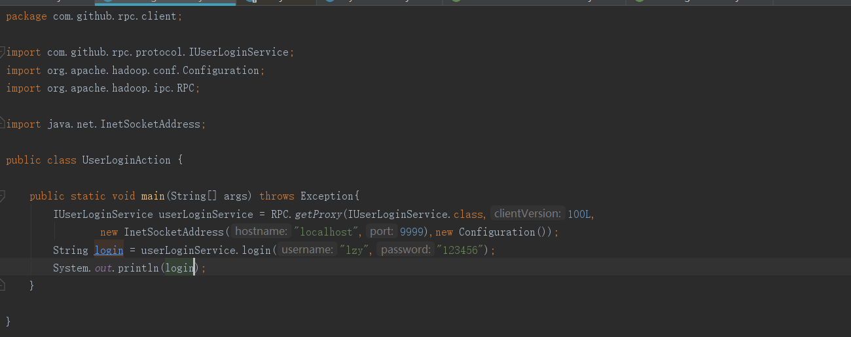Click the hostname parameter hint

(261, 232)
